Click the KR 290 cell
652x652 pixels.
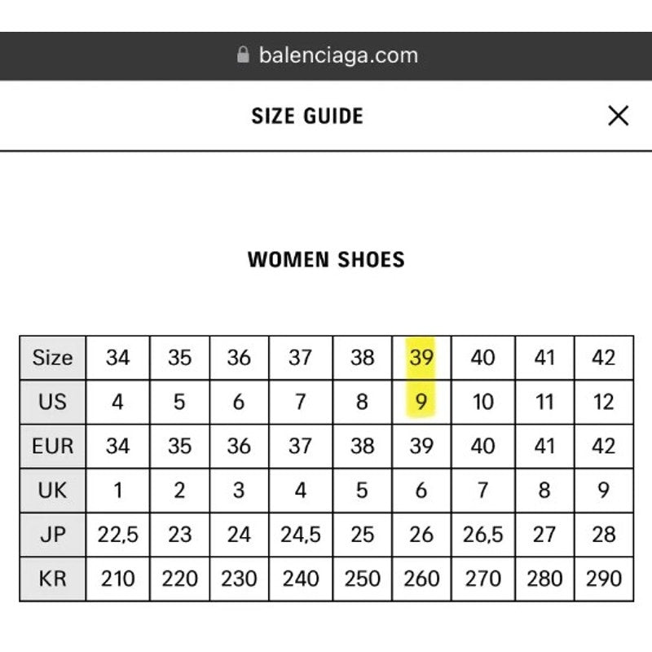tap(604, 579)
